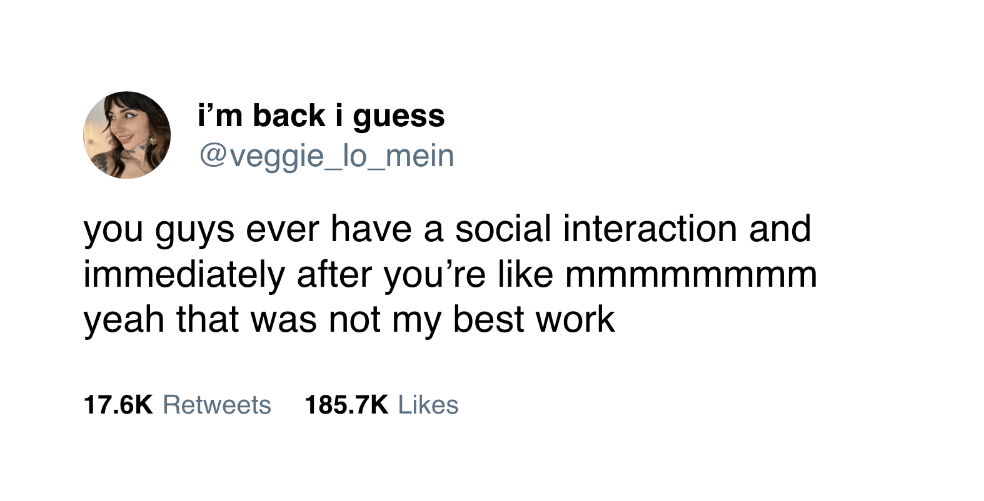Click "you guys" at the tweet's start
Screen dimensions: 984x501
click(x=159, y=229)
